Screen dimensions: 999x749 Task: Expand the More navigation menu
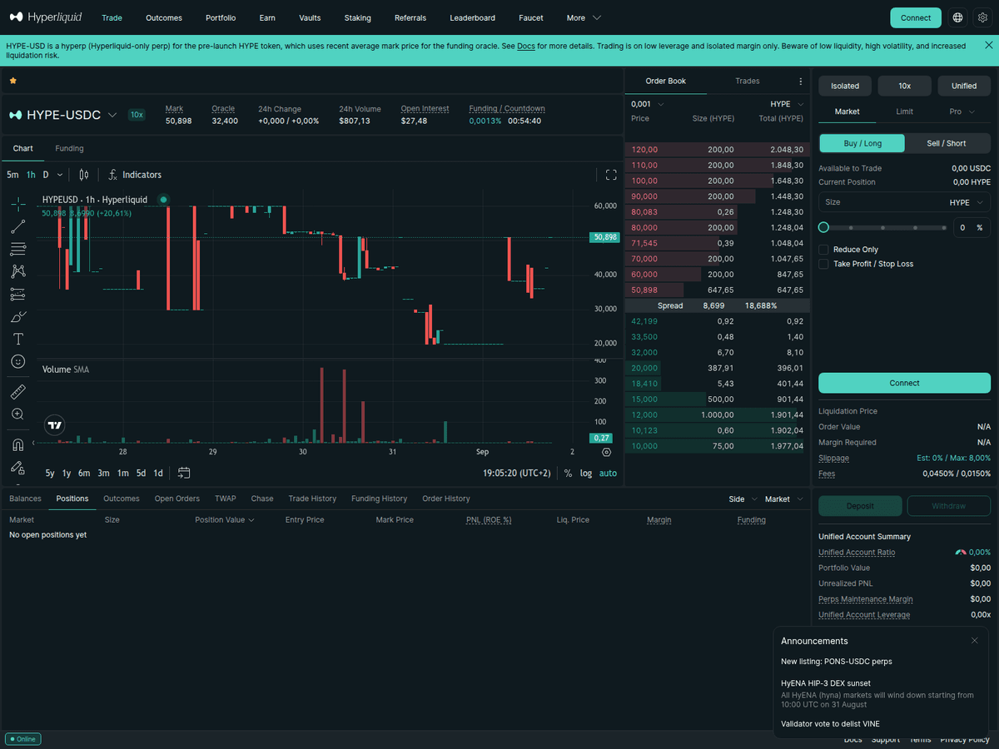click(584, 17)
